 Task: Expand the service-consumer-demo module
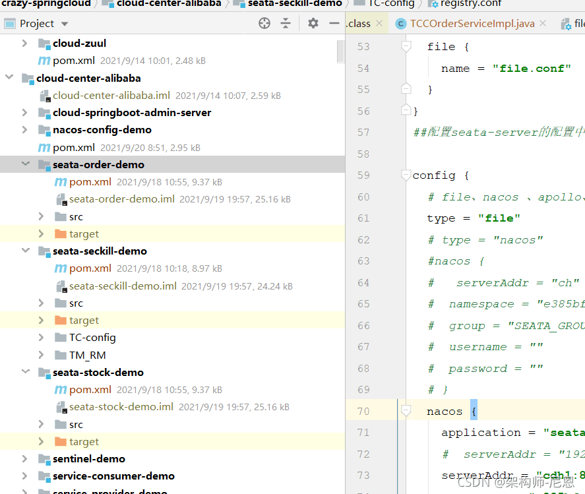24,476
